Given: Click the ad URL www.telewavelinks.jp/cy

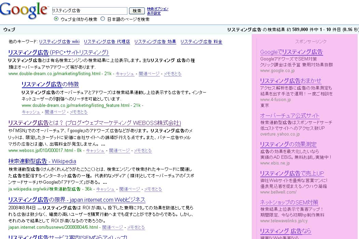Looking at the screenshot, I should pyautogui.click(x=284, y=221).
